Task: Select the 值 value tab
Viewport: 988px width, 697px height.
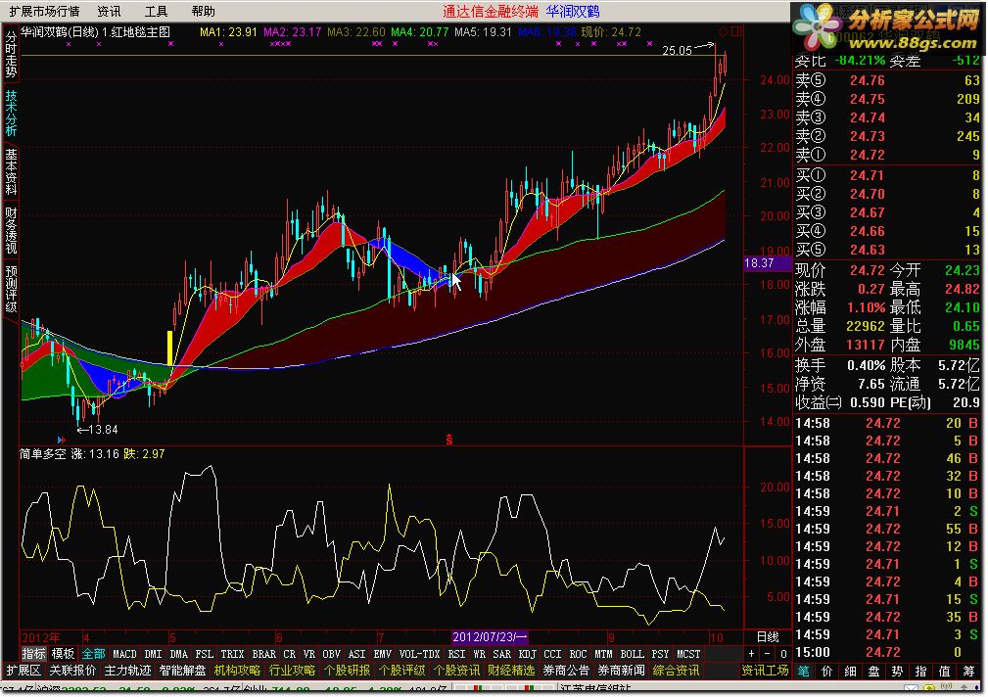Action: pyautogui.click(x=944, y=672)
